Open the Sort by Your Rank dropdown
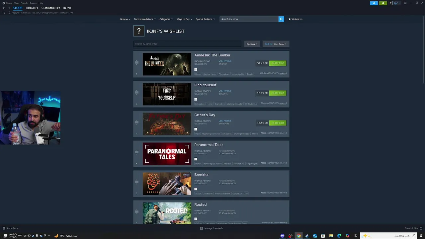425x239 pixels. (x=276, y=44)
